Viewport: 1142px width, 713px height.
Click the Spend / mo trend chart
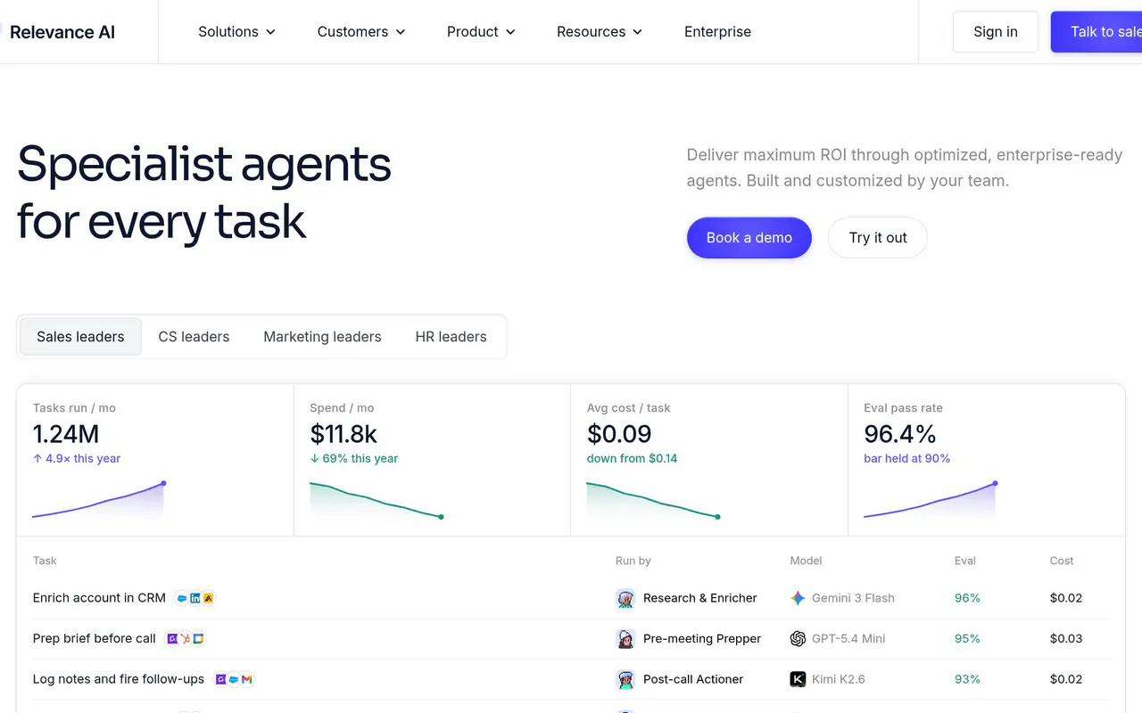376,500
